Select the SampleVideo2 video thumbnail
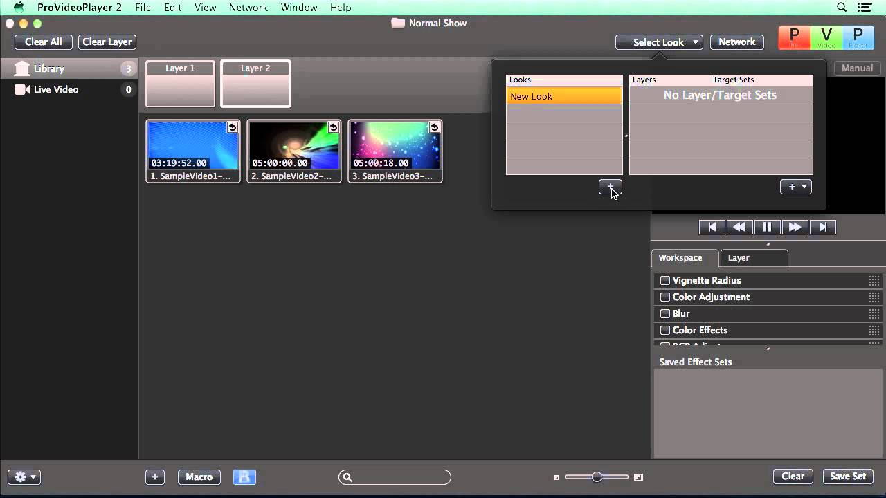This screenshot has height=498, width=886. click(x=294, y=151)
